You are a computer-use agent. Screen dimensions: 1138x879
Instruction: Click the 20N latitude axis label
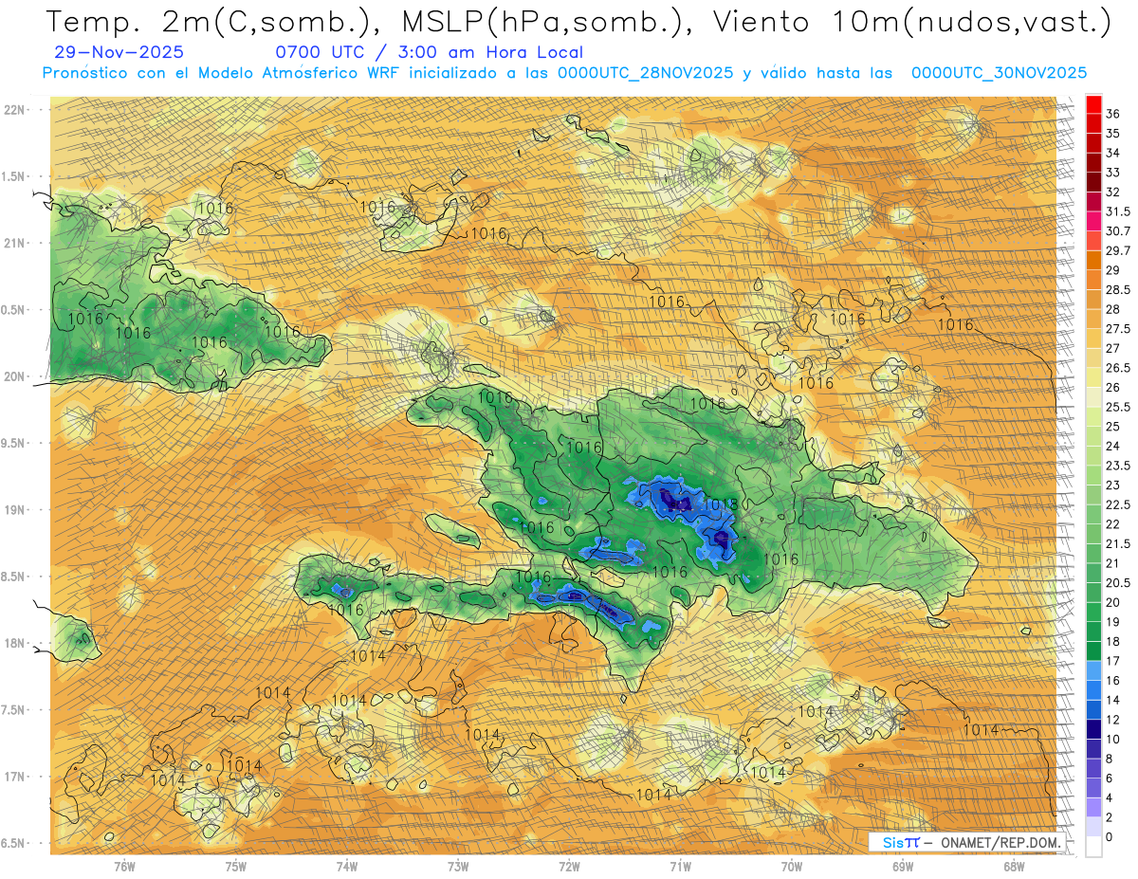pyautogui.click(x=14, y=376)
